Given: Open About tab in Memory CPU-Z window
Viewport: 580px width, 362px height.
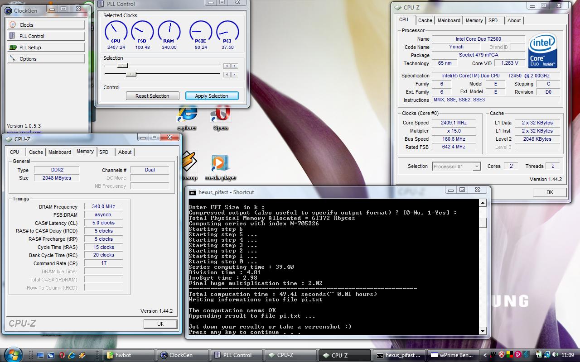Looking at the screenshot, I should tap(125, 152).
